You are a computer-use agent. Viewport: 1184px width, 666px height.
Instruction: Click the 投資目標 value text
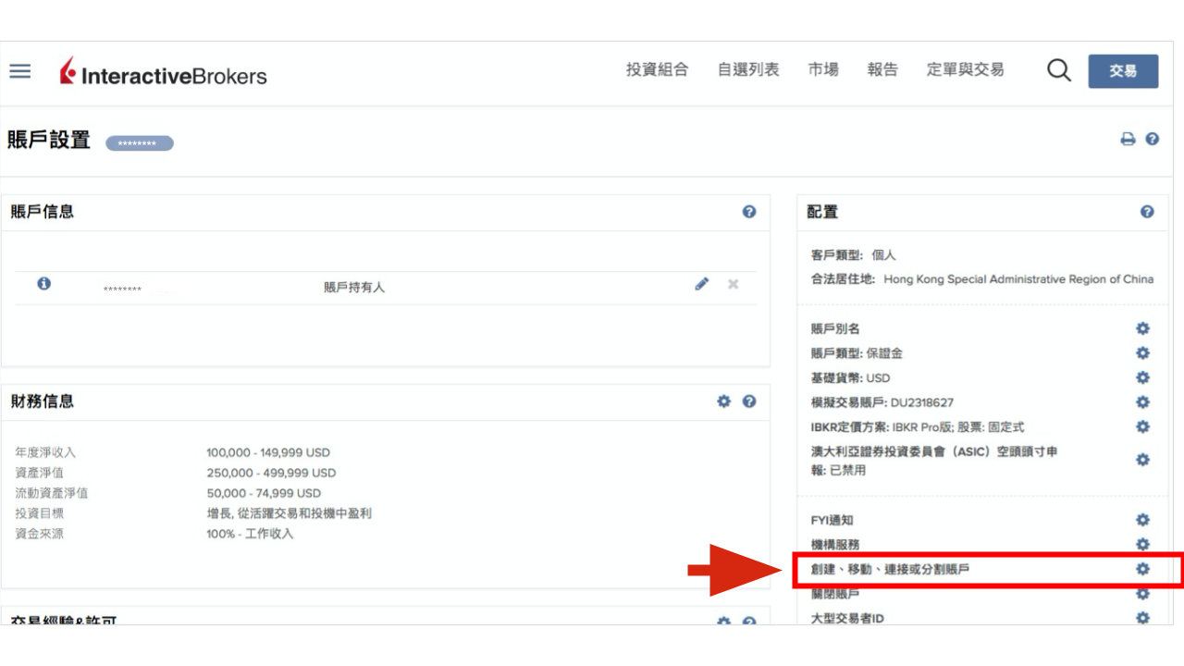289,513
